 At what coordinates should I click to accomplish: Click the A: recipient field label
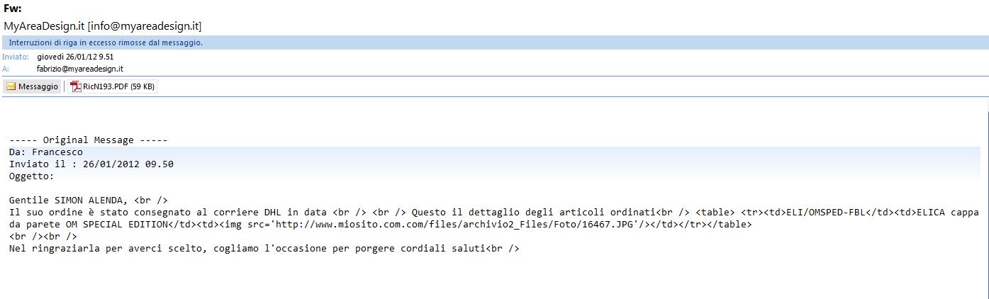(6, 69)
